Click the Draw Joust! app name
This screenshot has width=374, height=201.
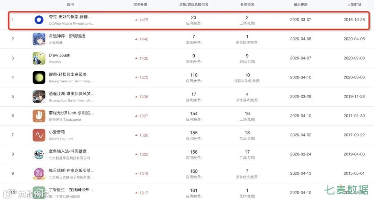(60, 55)
